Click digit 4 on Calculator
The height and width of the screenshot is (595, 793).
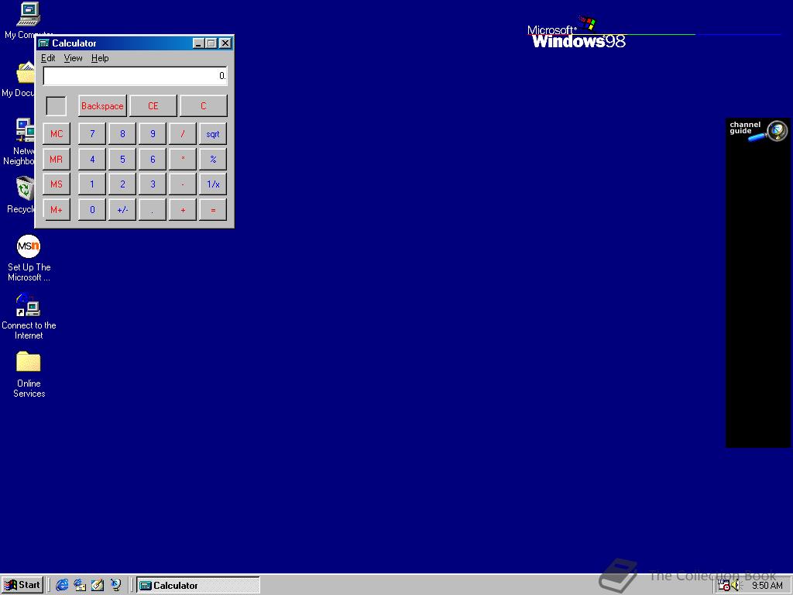[92, 159]
